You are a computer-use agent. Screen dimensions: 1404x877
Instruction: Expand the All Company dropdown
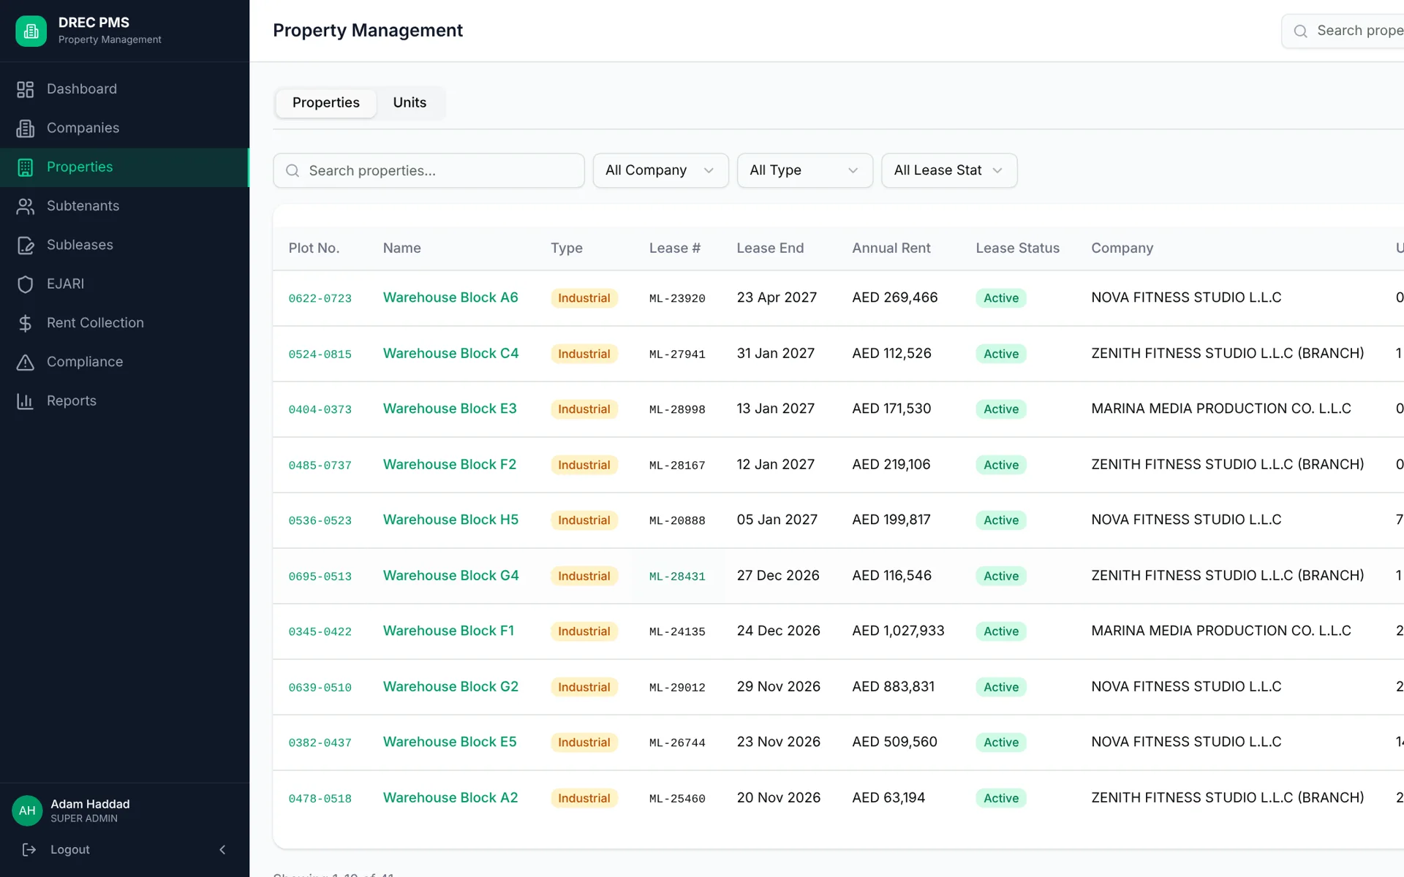click(x=660, y=170)
